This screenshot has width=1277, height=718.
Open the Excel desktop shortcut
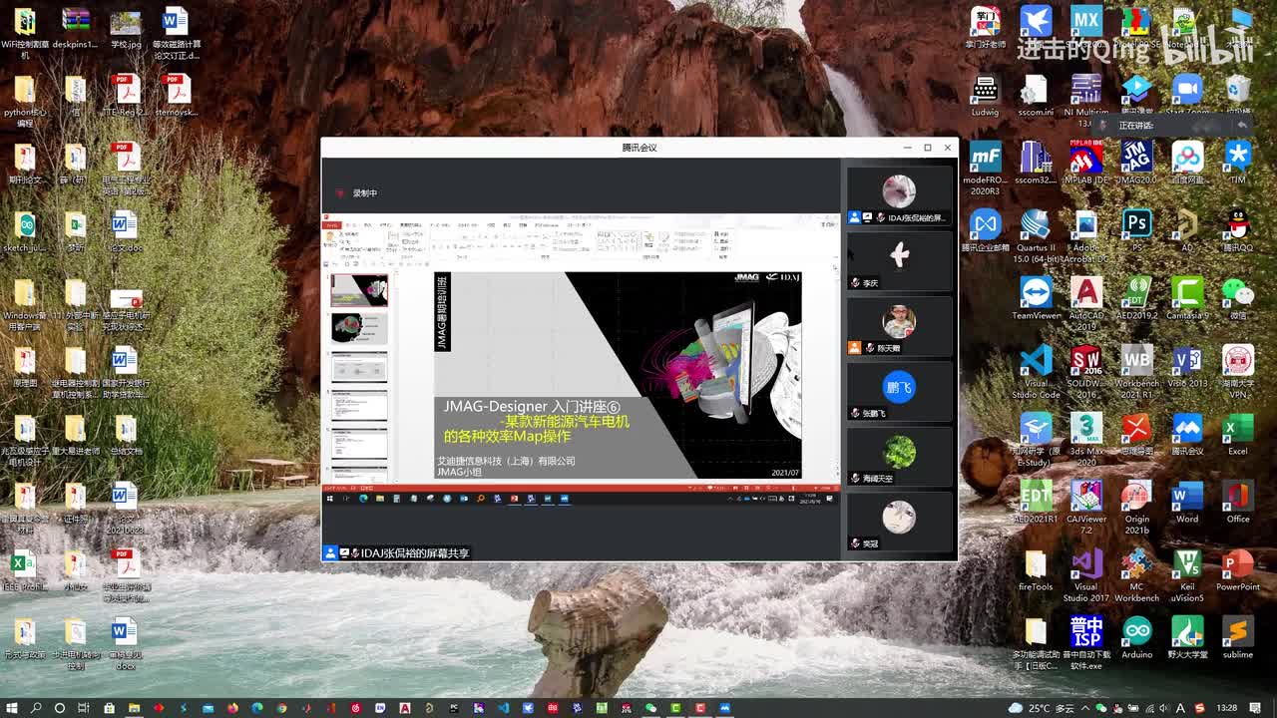(x=1238, y=434)
